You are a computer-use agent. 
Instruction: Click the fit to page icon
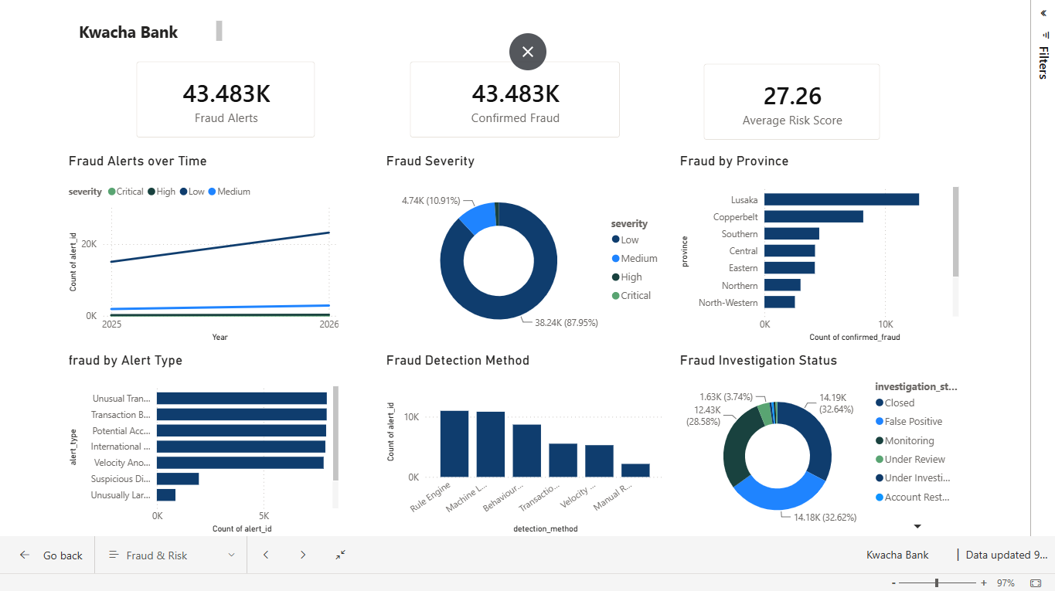click(1036, 583)
